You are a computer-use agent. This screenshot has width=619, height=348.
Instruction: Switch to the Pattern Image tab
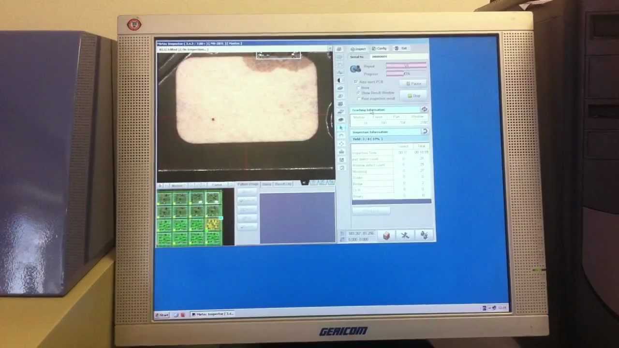pyautogui.click(x=248, y=184)
